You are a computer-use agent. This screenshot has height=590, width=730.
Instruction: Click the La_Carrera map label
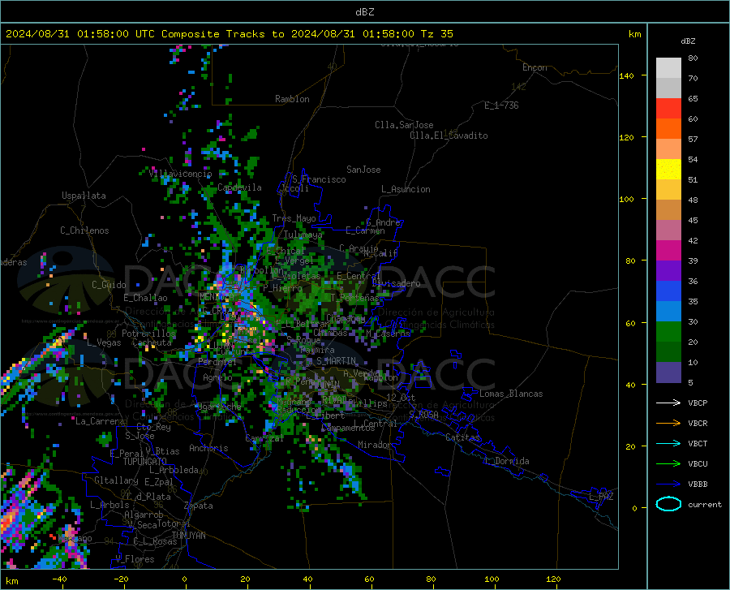click(x=100, y=421)
